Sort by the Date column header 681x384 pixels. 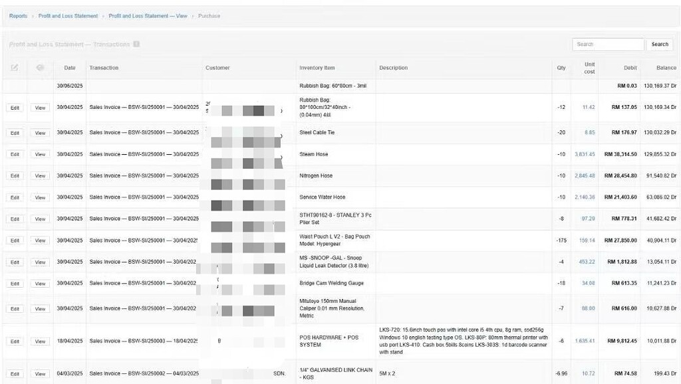click(x=70, y=67)
